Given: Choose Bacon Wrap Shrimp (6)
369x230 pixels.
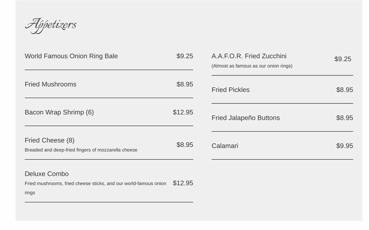Looking at the screenshot, I should [59, 112].
